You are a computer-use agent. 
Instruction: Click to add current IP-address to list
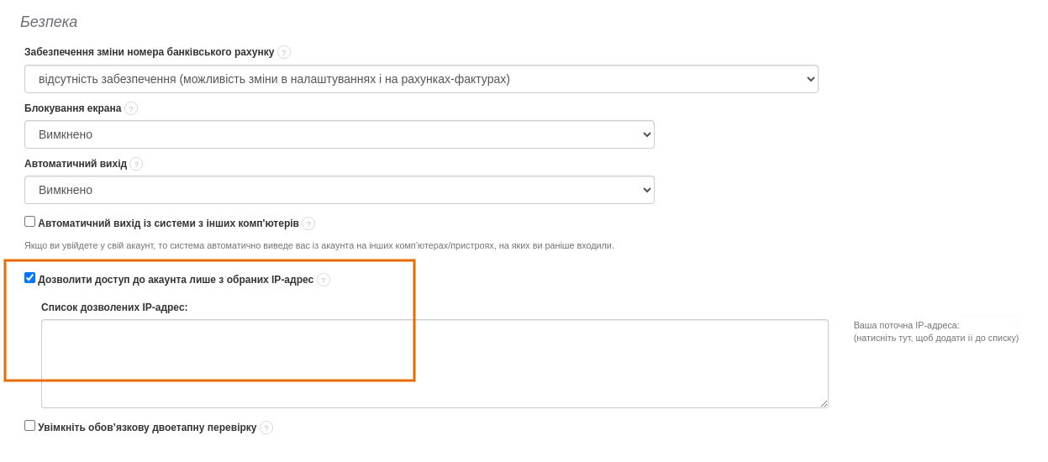pos(935,338)
